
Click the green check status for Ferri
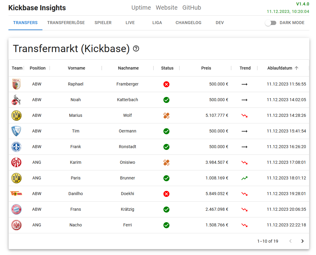coord(166,225)
